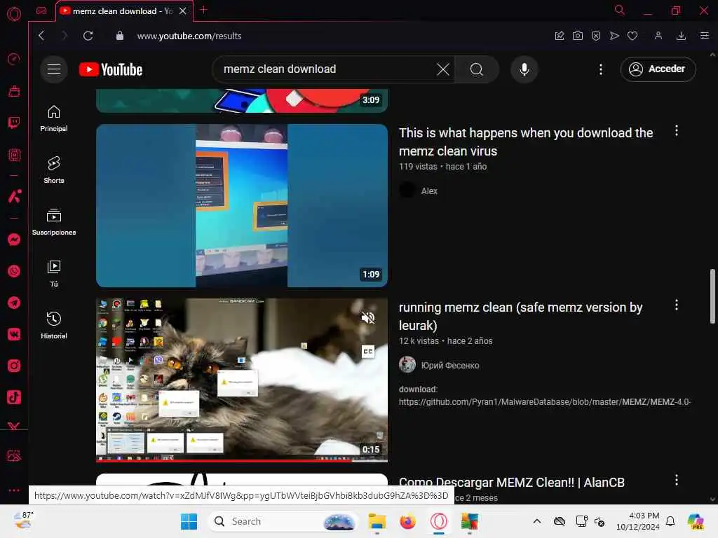
Task: Open Shorts in YouTube sidebar
Action: (x=54, y=170)
